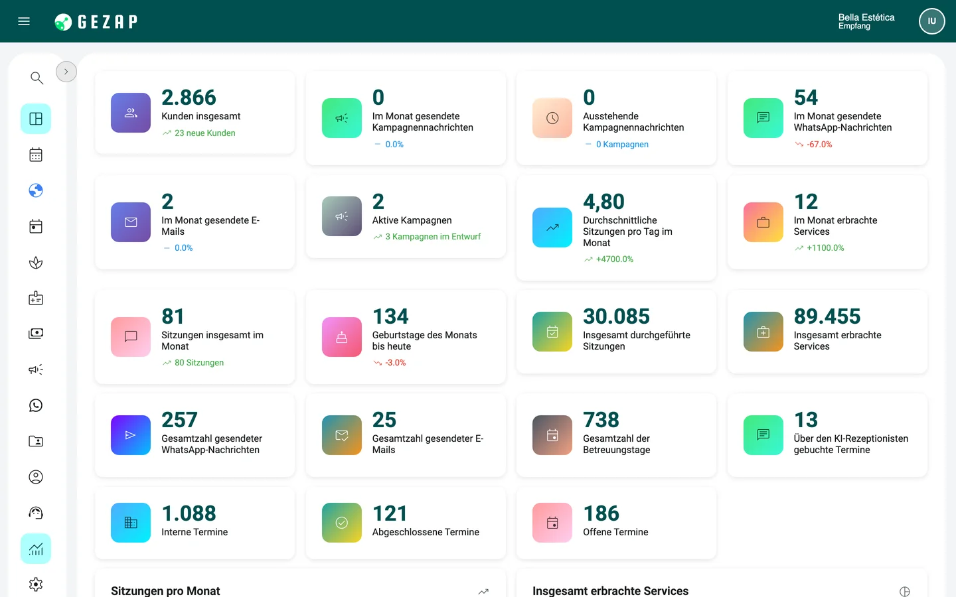Click the trend icon next to Sitzungen pro Monat
The image size is (956, 597).
coord(483,591)
